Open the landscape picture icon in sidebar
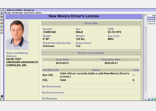The height and width of the screenshot is (111, 156). click(2, 26)
